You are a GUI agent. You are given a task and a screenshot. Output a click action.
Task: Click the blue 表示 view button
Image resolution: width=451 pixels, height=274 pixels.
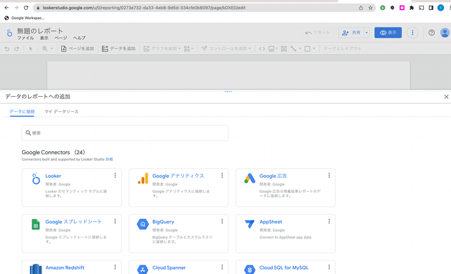pos(388,33)
